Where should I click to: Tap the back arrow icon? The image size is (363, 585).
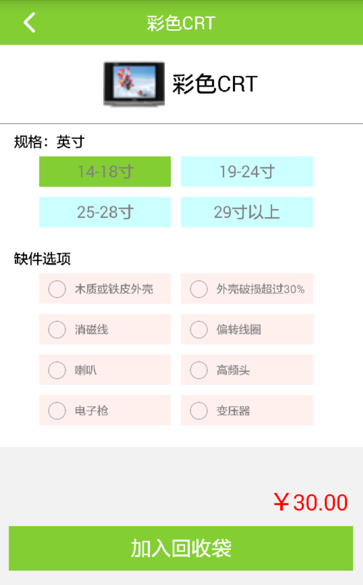click(x=29, y=23)
